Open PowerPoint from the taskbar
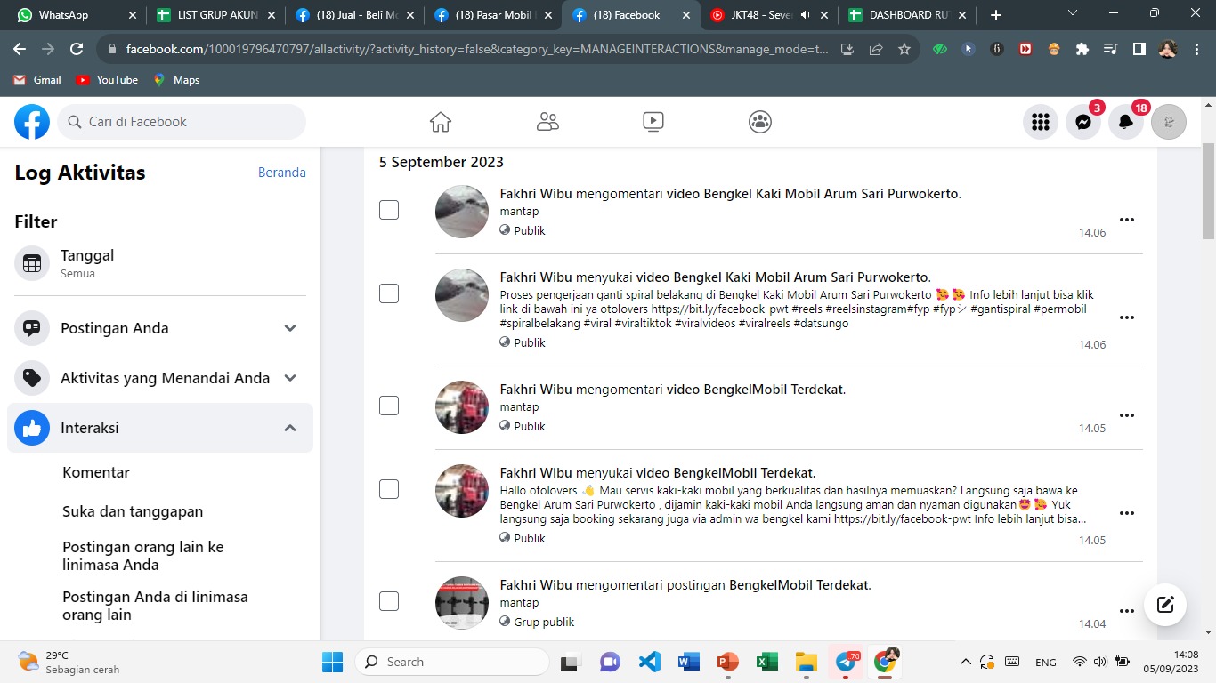The width and height of the screenshot is (1216, 683). click(728, 662)
